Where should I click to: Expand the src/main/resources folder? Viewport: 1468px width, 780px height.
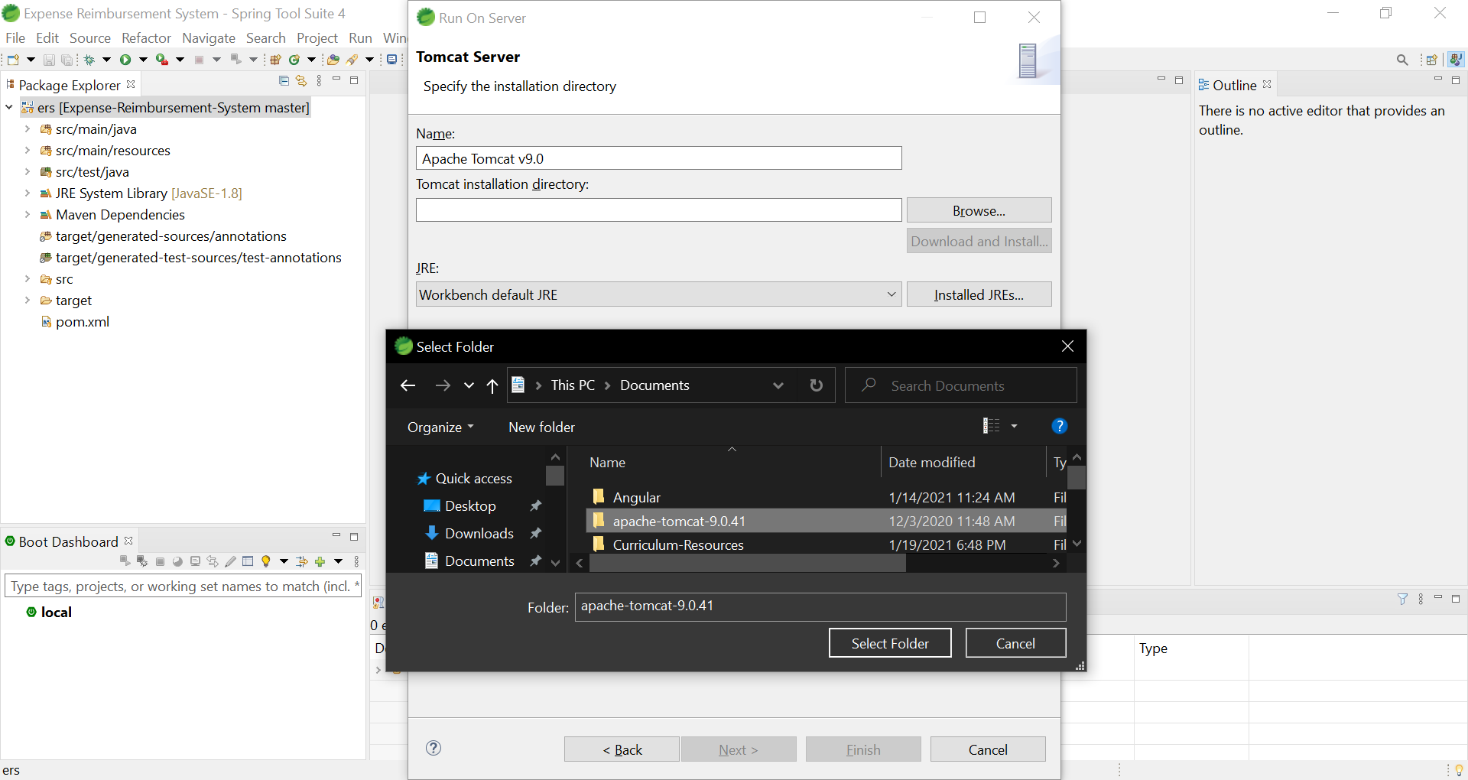point(28,150)
